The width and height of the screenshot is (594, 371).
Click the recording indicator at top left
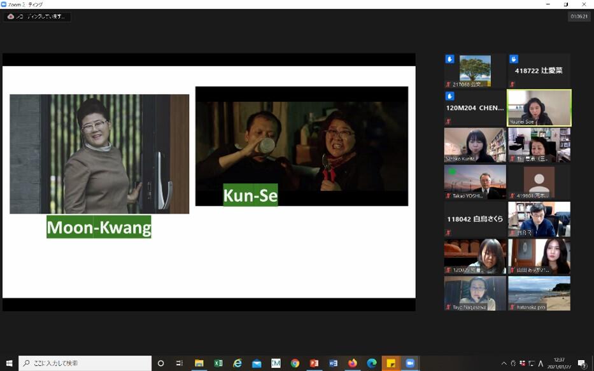click(x=37, y=17)
